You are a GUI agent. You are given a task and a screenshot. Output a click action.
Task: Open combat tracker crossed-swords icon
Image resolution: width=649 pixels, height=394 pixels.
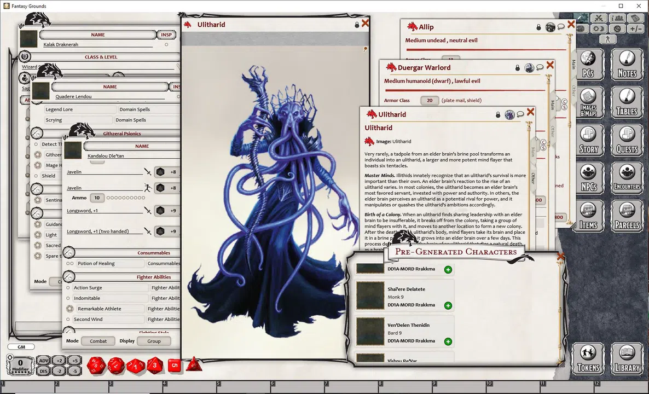tap(599, 18)
